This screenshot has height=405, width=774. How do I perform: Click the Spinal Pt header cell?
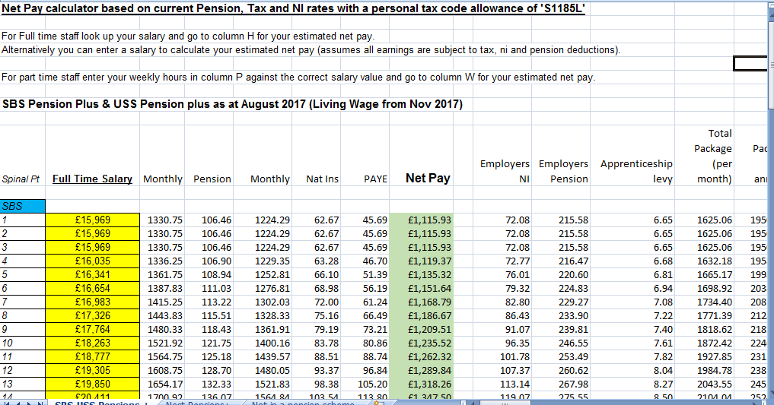[21, 179]
